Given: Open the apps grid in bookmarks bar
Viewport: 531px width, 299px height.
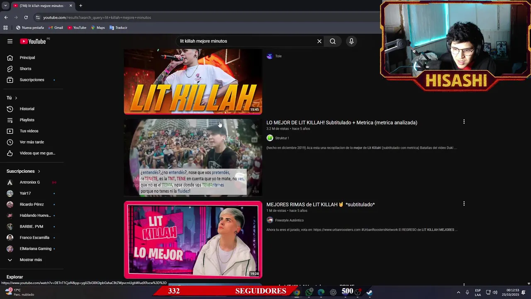Looking at the screenshot, I should (x=5, y=28).
